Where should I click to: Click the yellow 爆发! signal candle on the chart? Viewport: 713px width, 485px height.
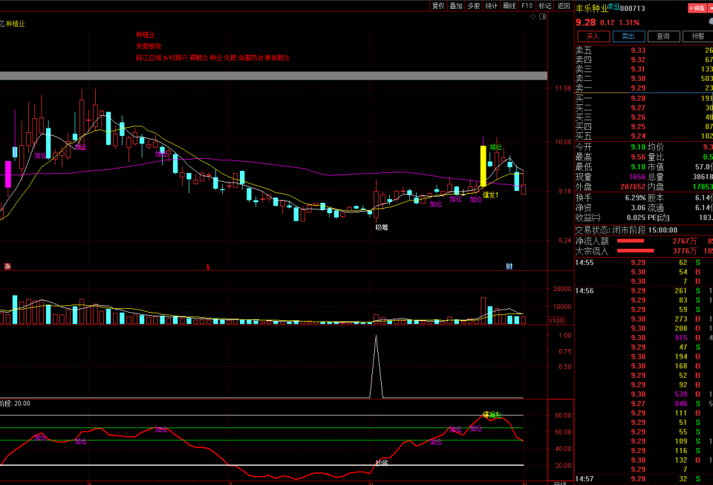tap(483, 166)
